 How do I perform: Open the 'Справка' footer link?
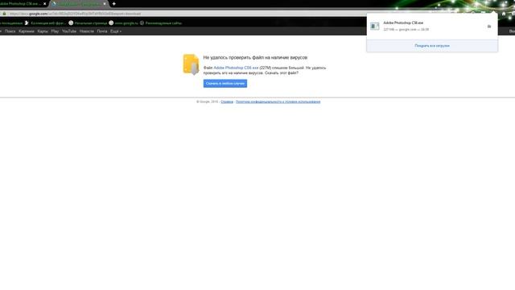point(227,102)
